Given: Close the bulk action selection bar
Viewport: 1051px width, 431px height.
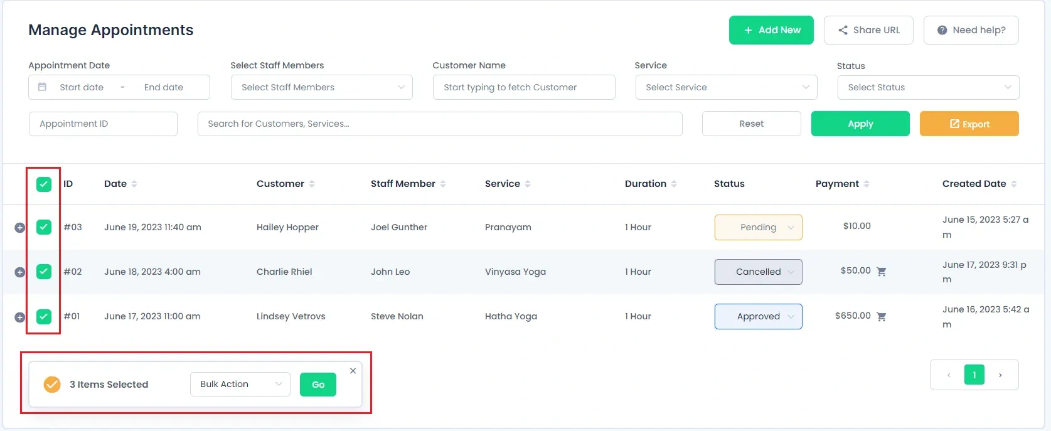Looking at the screenshot, I should [353, 371].
